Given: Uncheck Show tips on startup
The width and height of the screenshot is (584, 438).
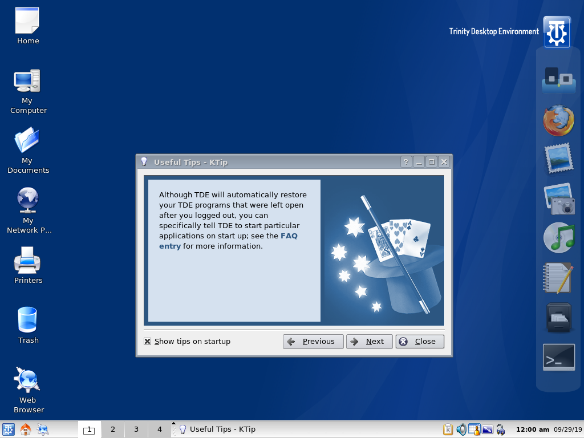Looking at the screenshot, I should [x=148, y=341].
